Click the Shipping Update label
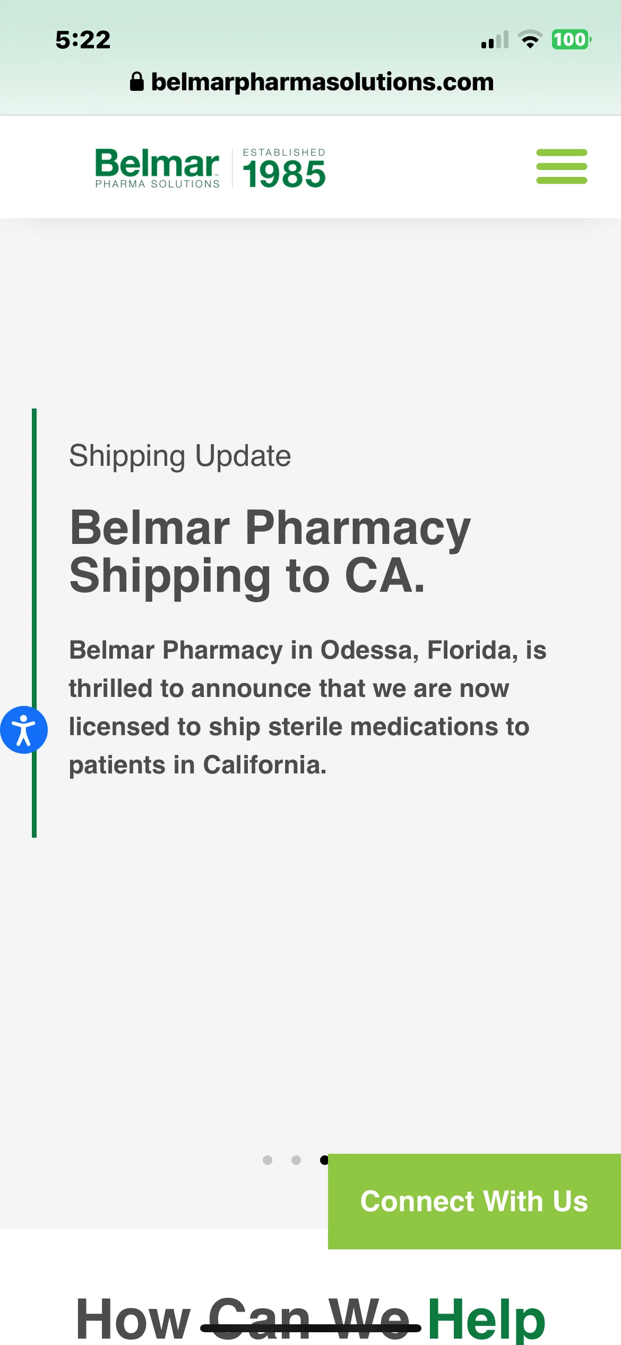The width and height of the screenshot is (621, 1345). [x=180, y=456]
